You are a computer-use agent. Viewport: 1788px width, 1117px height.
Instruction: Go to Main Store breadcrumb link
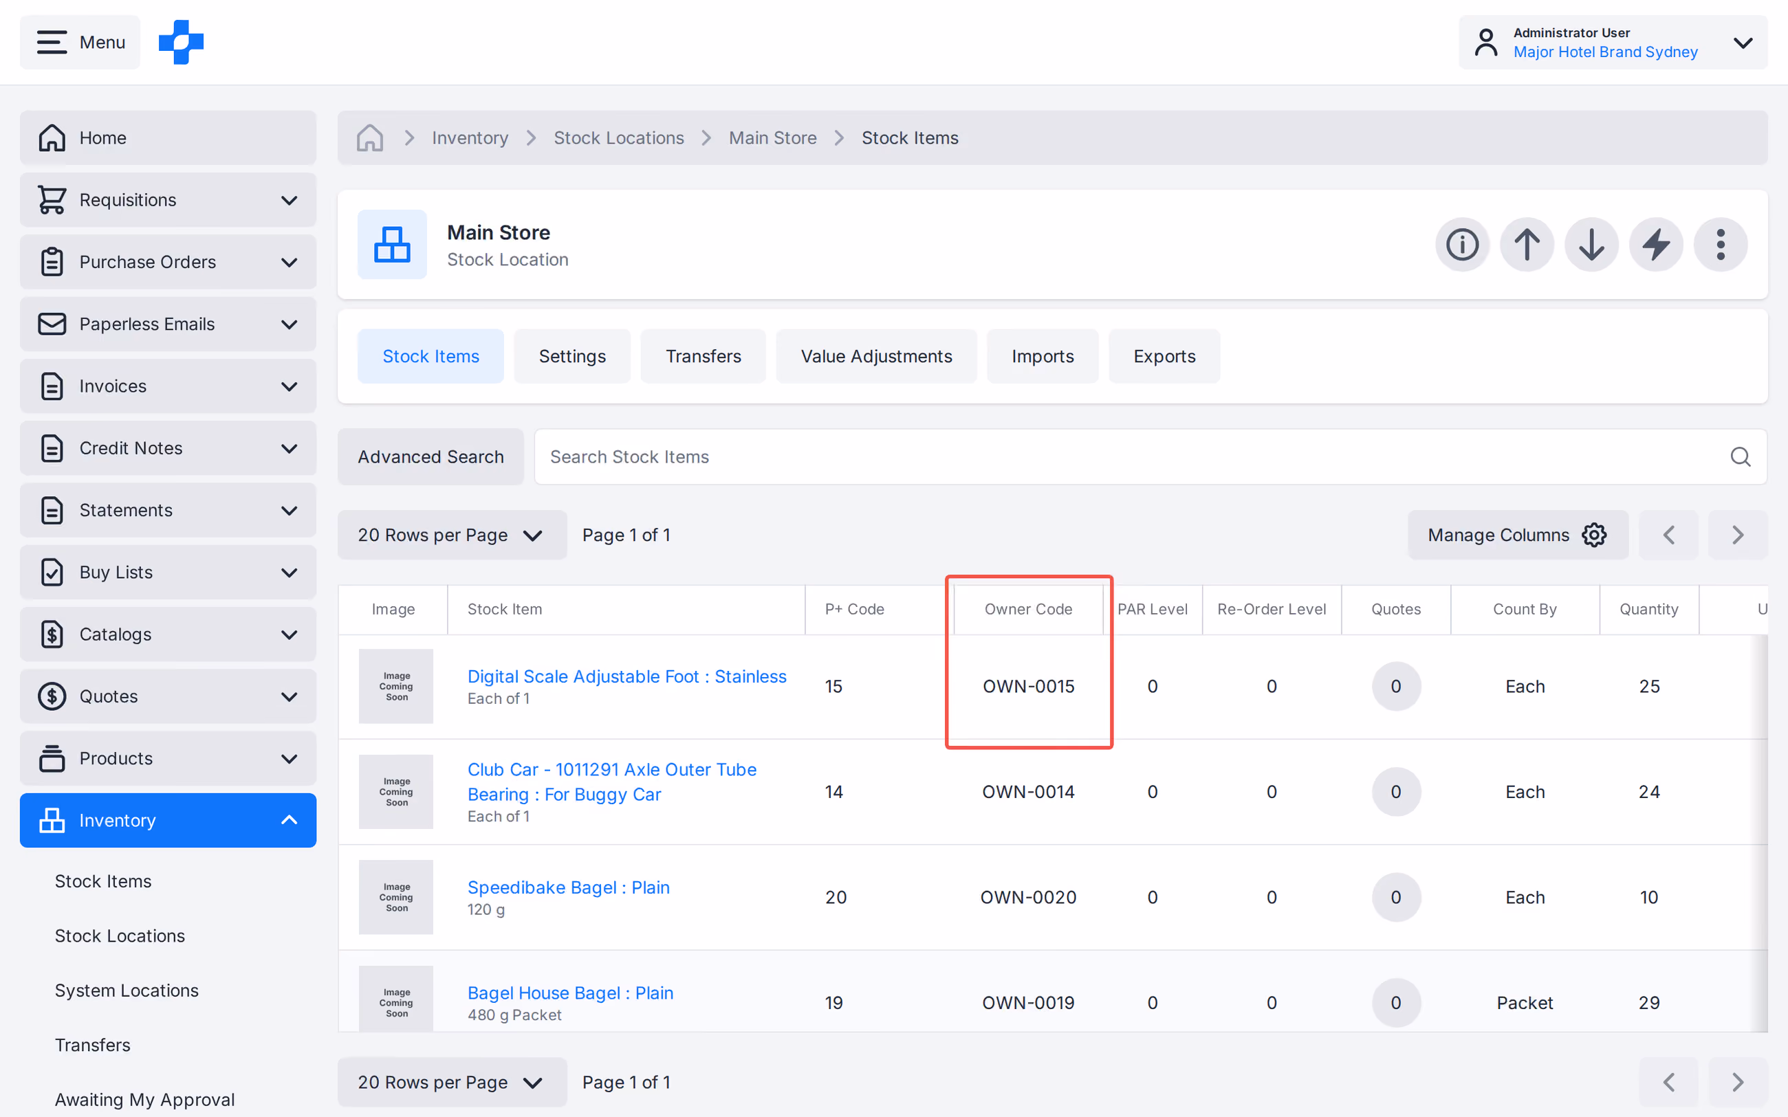pos(772,137)
